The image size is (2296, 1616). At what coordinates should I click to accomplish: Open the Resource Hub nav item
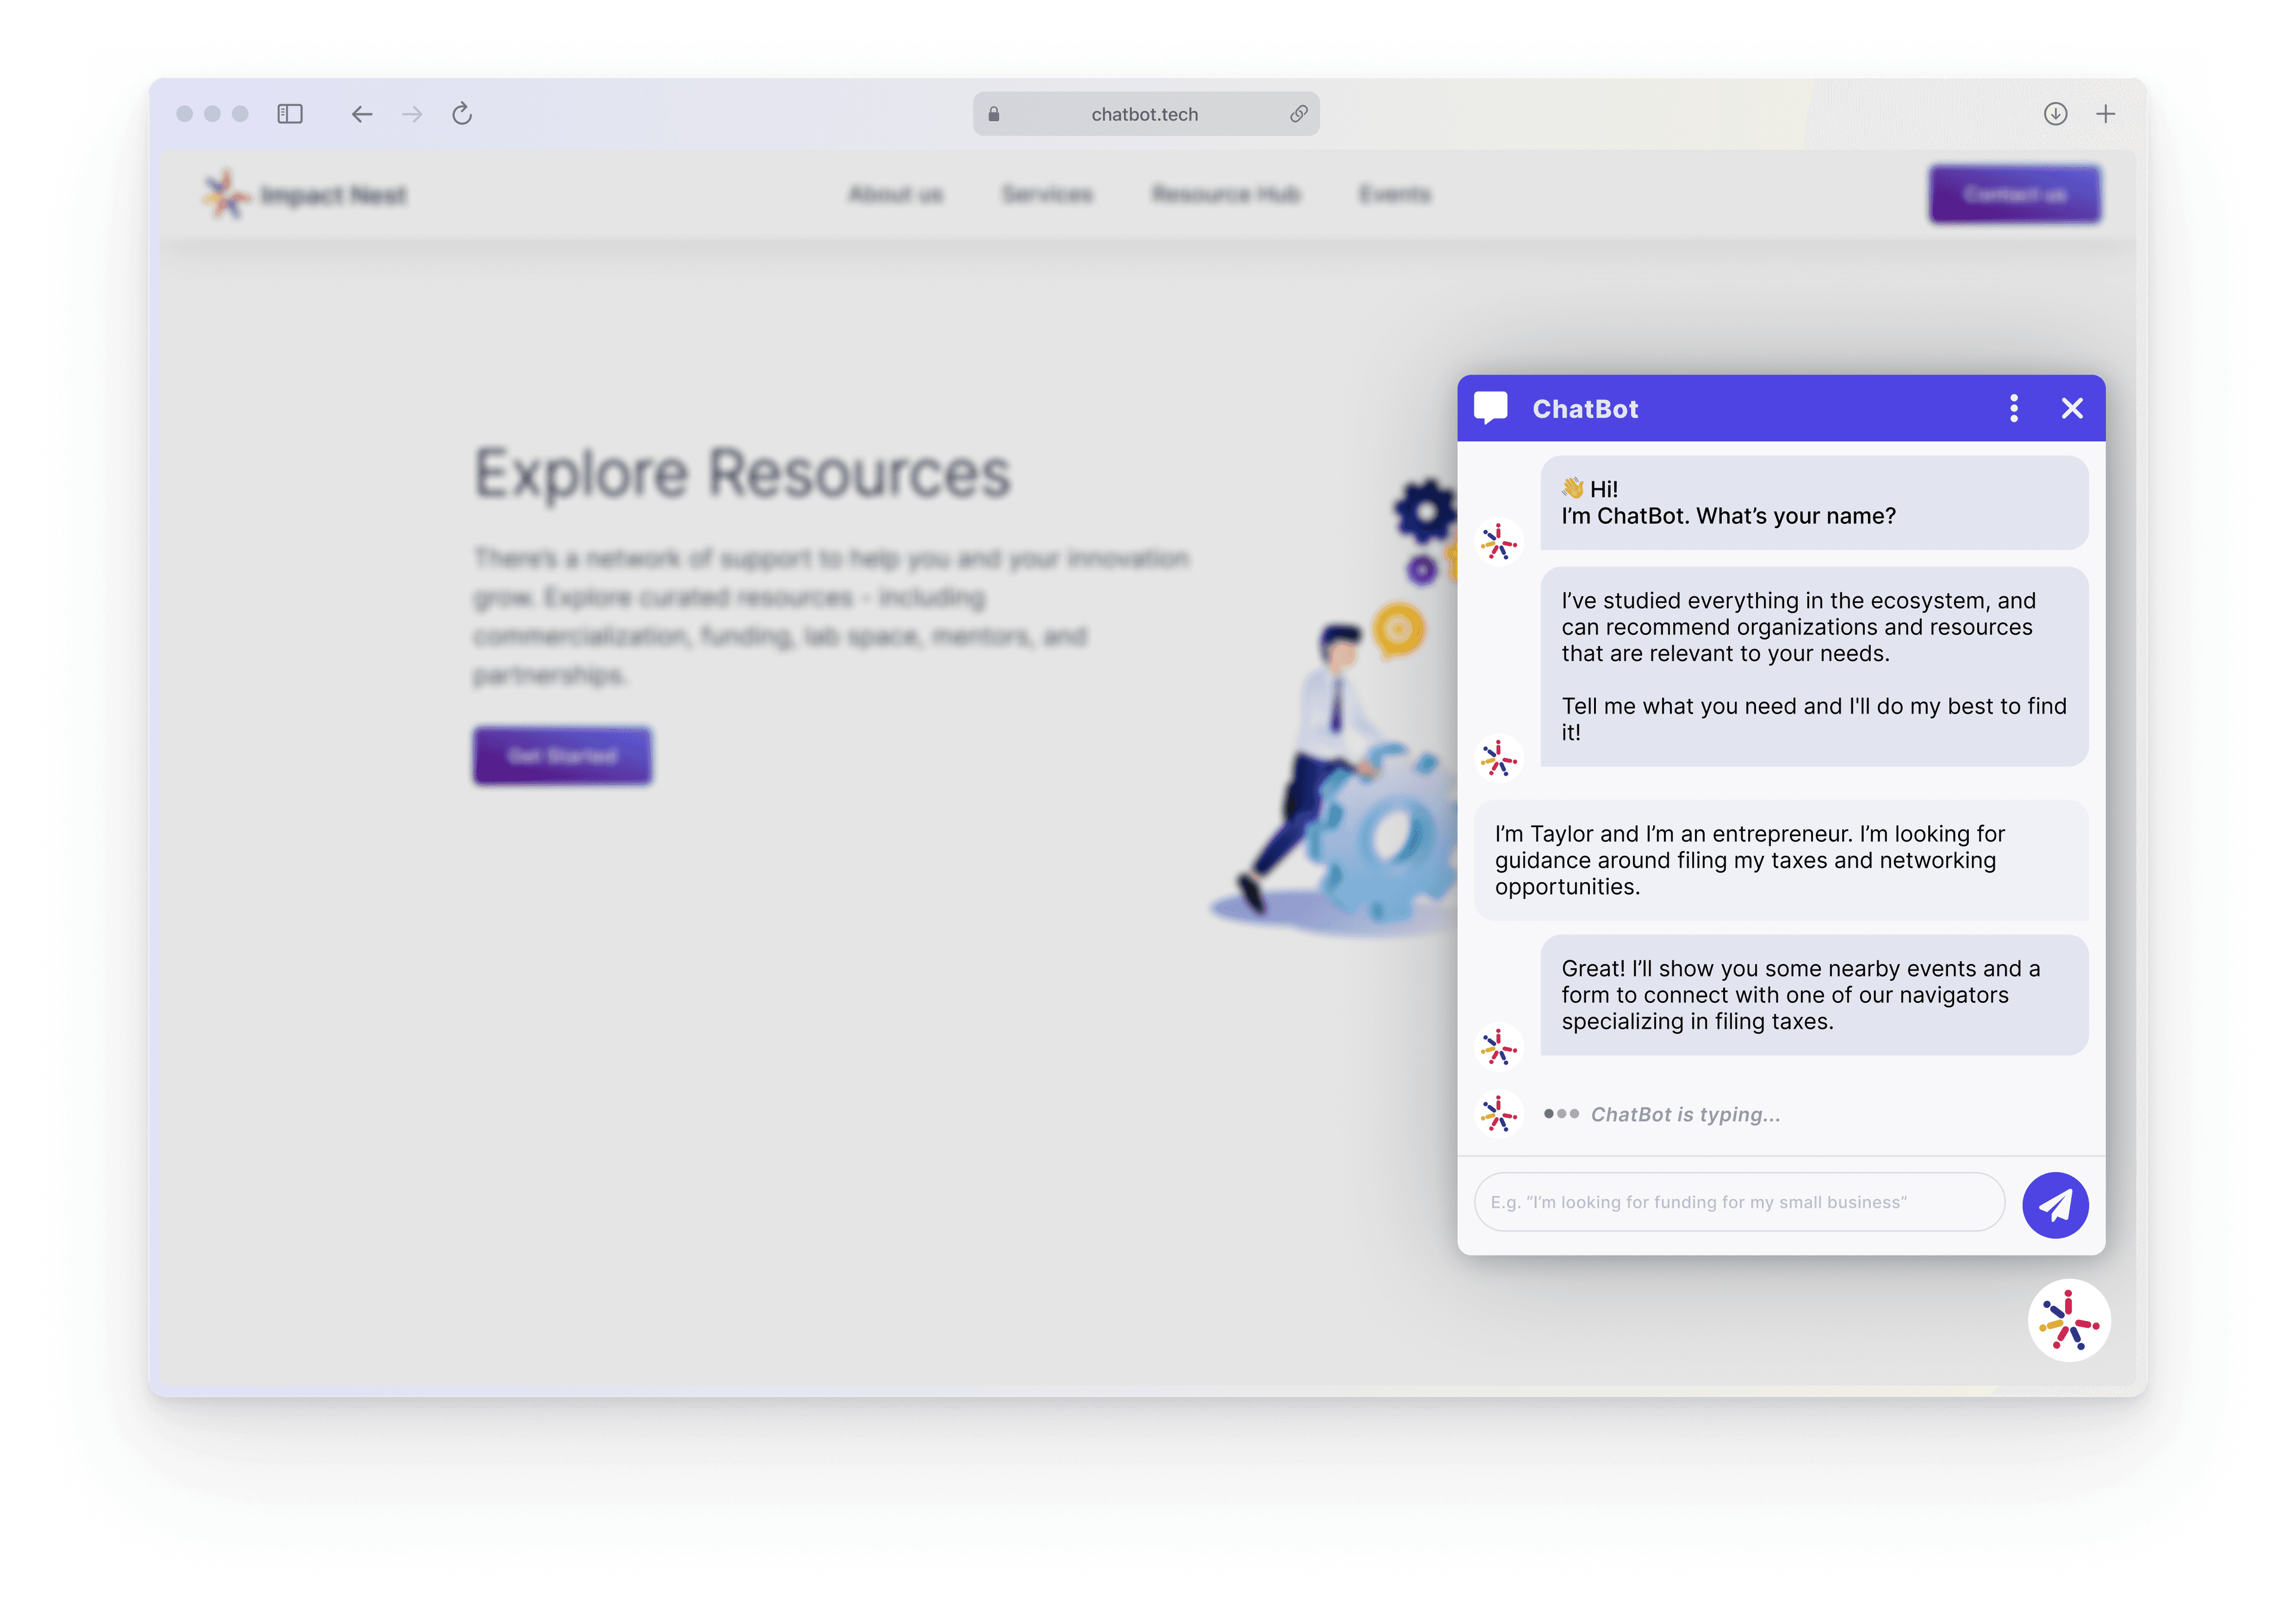tap(1226, 194)
